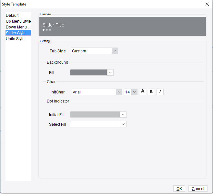
Task: Close the Style Template dialog
Action: [x=207, y=4]
